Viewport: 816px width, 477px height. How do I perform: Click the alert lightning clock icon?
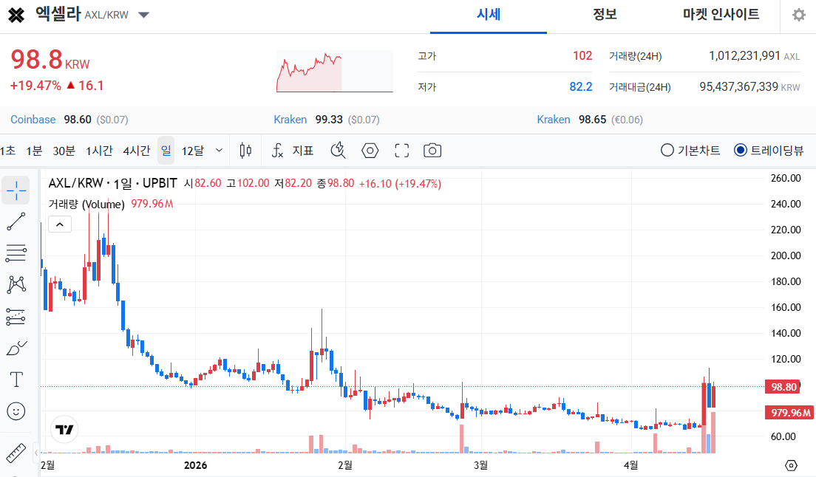click(x=339, y=151)
